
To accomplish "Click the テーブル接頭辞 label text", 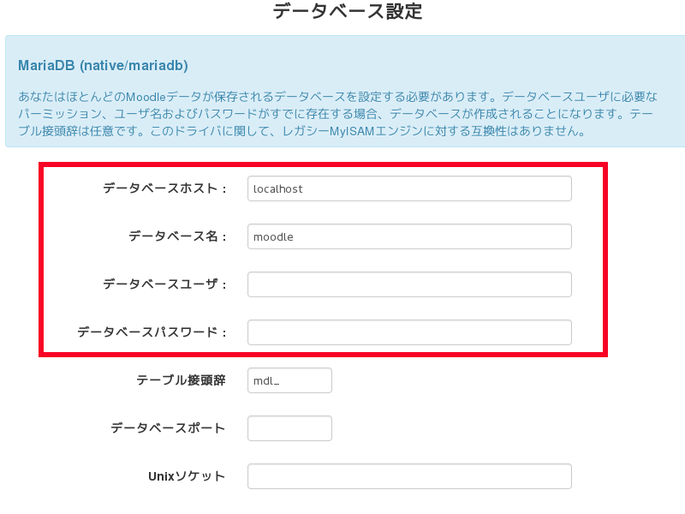I will coord(181,380).
